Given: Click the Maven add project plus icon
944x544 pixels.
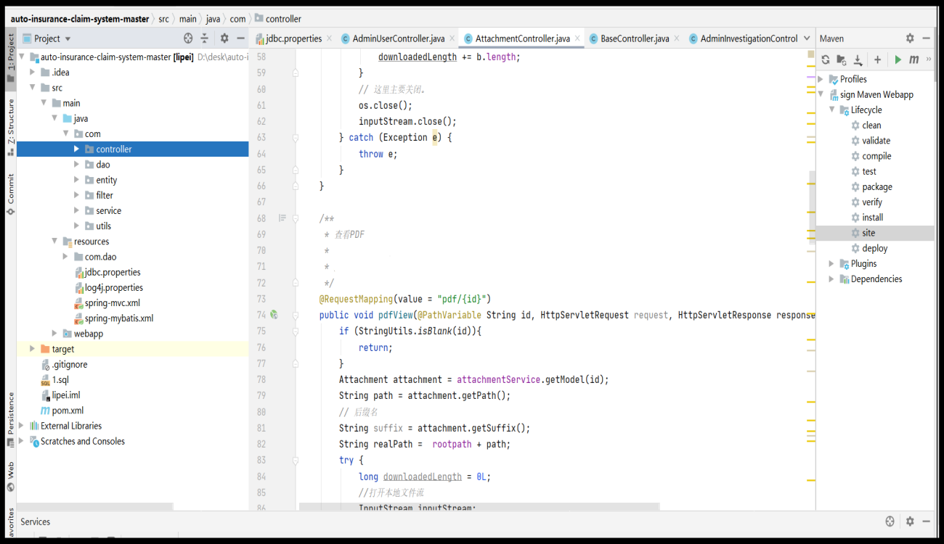Looking at the screenshot, I should (x=877, y=59).
